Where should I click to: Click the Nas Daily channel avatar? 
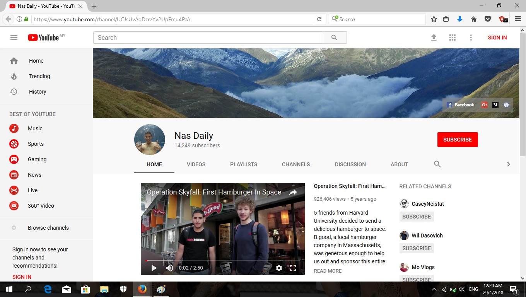150,140
